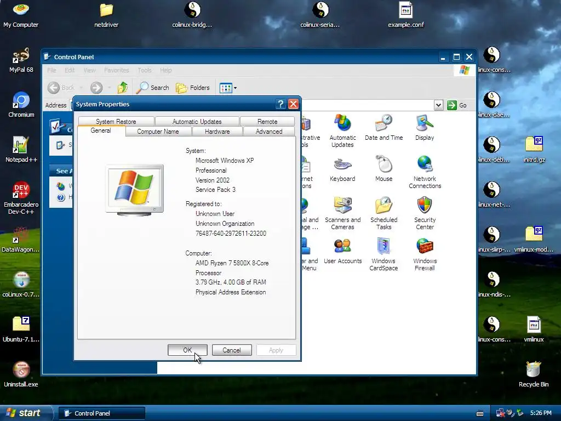
Task: Open the User Accounts icon
Action: point(342,251)
